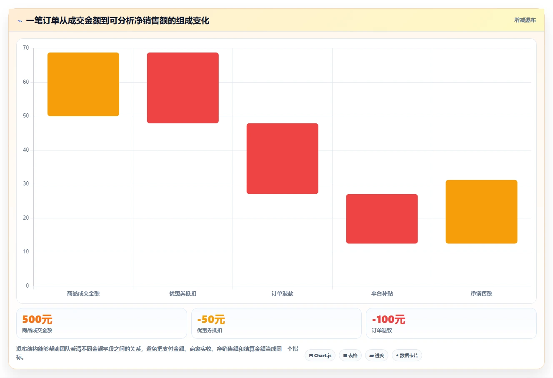
Task: Click the 净销售额 x-axis label
Action: (482, 293)
